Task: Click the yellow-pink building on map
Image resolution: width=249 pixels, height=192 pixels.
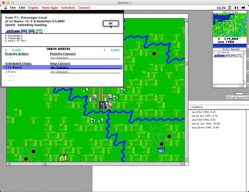Action: [63, 157]
